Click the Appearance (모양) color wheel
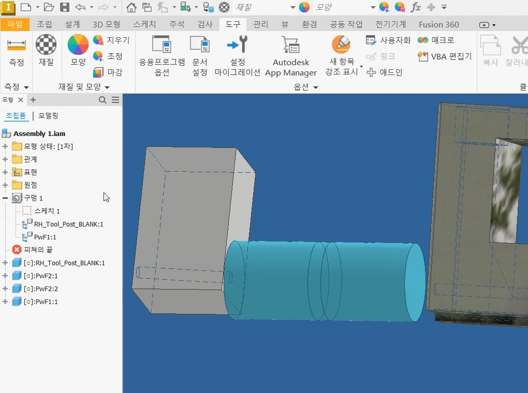 [x=78, y=46]
